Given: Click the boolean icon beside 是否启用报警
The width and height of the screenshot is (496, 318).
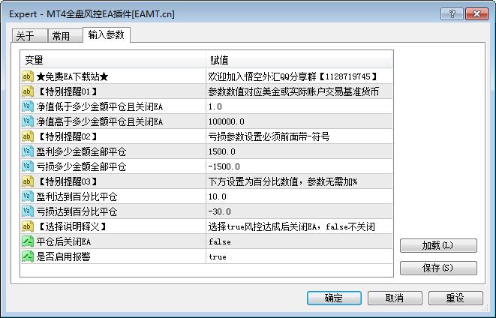Looking at the screenshot, I should 28,256.
